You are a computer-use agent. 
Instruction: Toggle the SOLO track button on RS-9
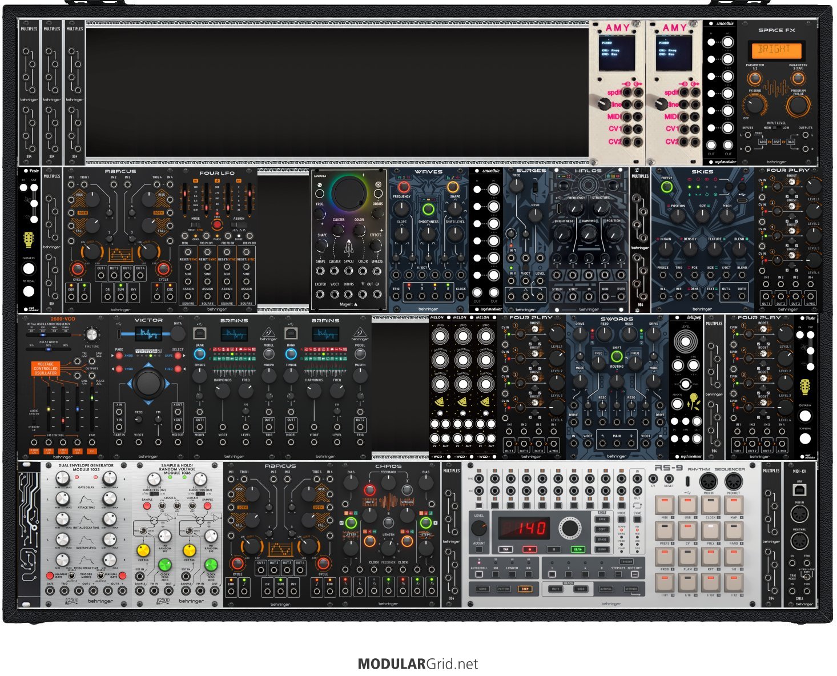tap(581, 589)
